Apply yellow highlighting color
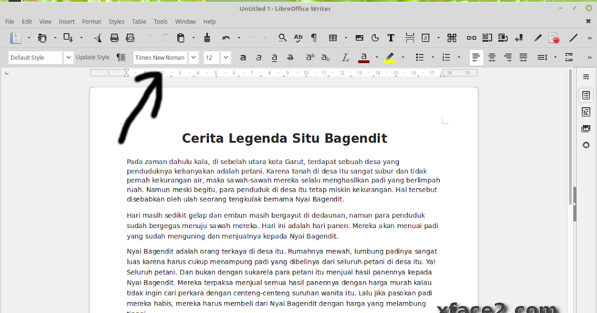The image size is (597, 313). 390,57
